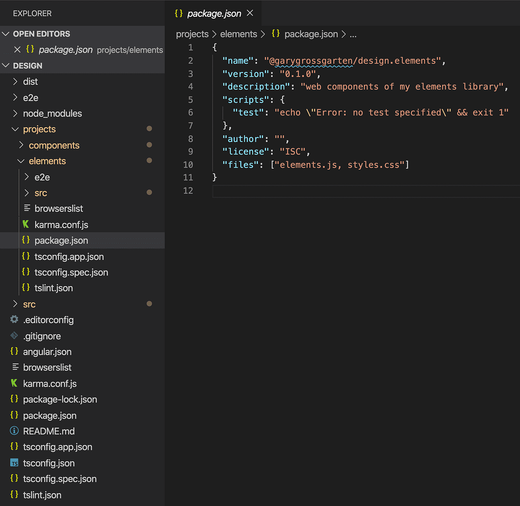This screenshot has height=506, width=520.
Task: Select the karma.conf.js Karma icon in elements folder
Action: point(26,224)
